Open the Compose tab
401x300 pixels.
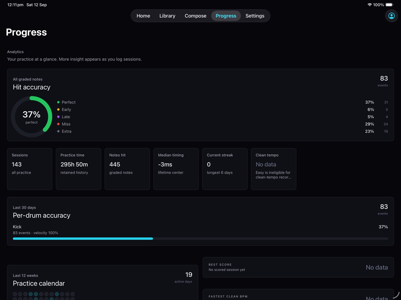click(196, 16)
